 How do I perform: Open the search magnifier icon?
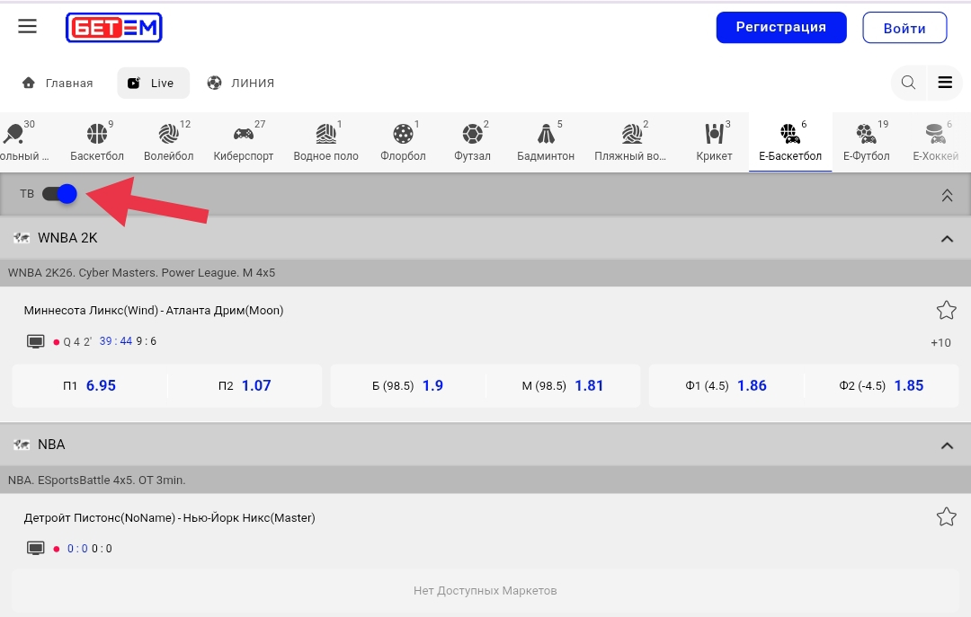tap(908, 83)
